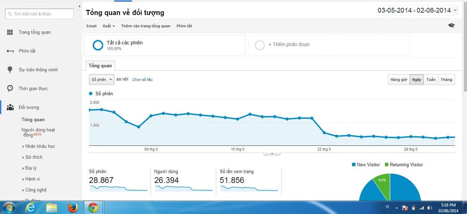Click the Phím tắt arrow icon in sidebar

[10, 51]
